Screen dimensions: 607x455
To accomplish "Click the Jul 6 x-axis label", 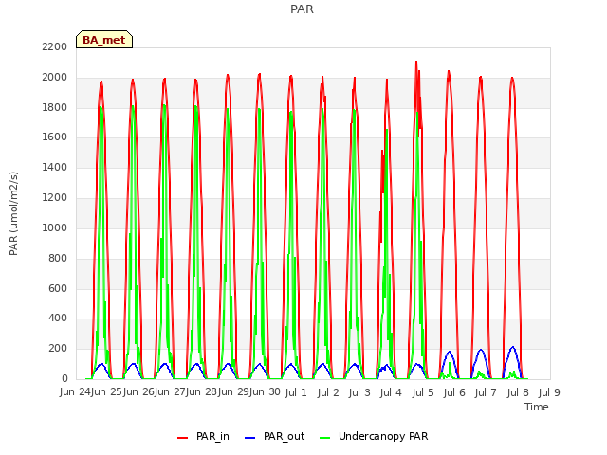I will click(x=454, y=392).
